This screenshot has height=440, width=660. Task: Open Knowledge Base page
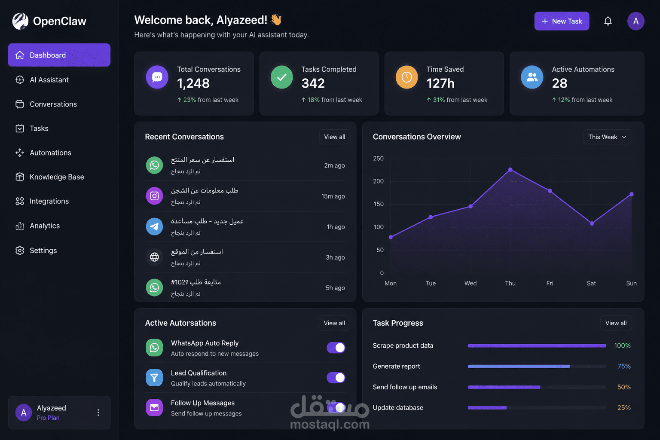pos(59,177)
